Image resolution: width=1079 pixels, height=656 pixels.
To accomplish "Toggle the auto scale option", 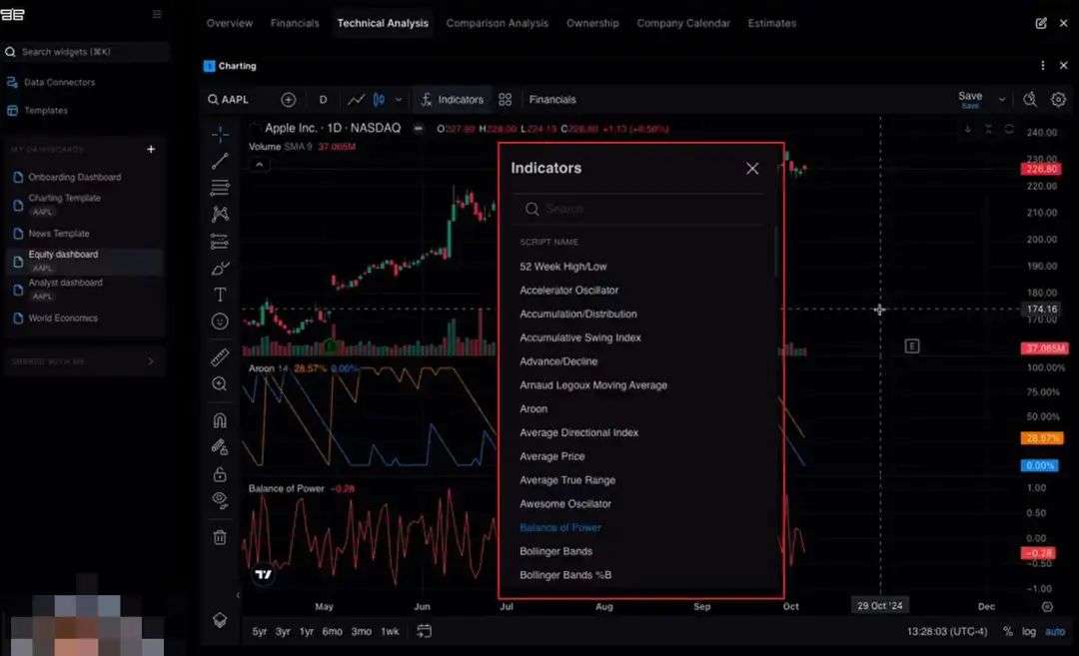I will coord(1055,631).
